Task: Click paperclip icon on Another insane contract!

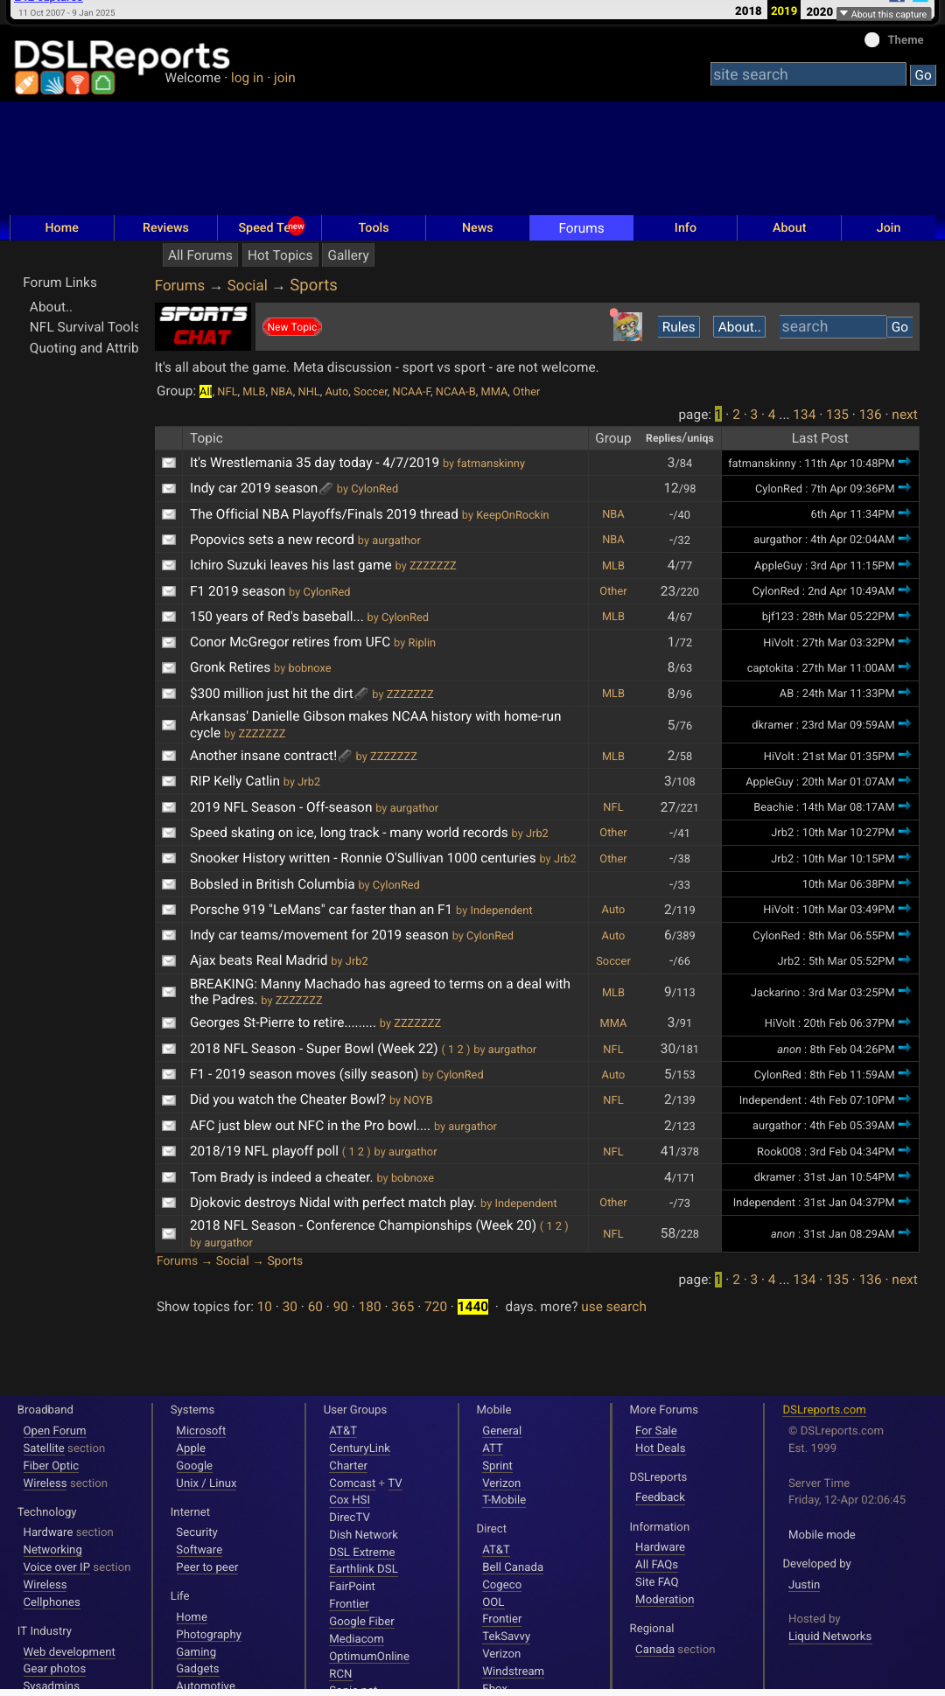Action: [x=346, y=756]
